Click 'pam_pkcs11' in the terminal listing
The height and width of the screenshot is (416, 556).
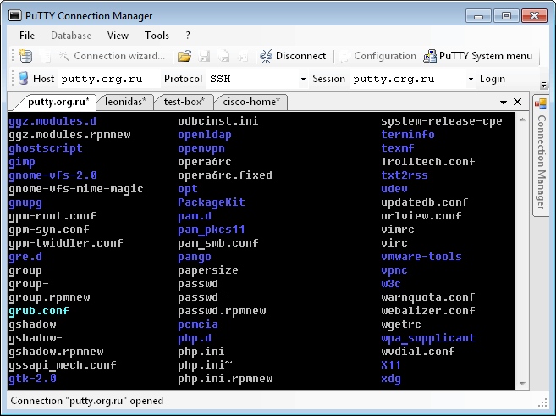(212, 230)
